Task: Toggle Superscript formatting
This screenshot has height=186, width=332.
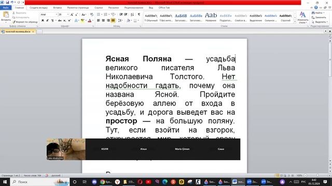Action: pos(69,21)
